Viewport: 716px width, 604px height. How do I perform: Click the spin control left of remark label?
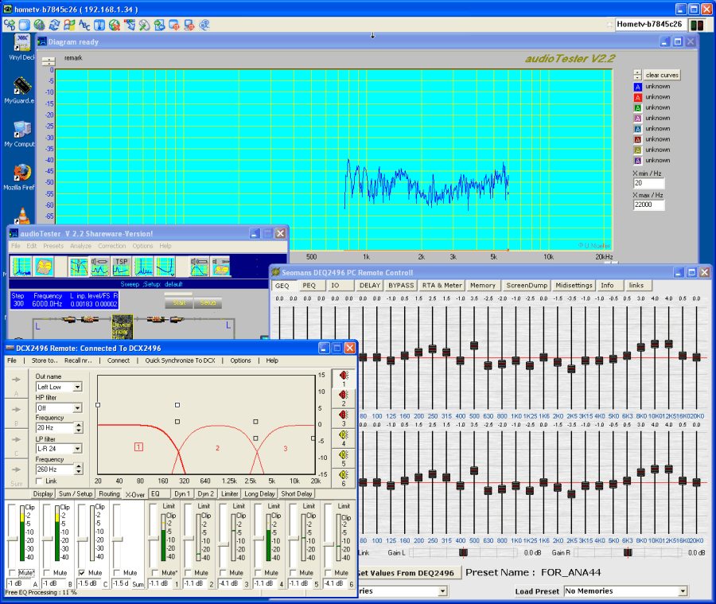click(49, 61)
